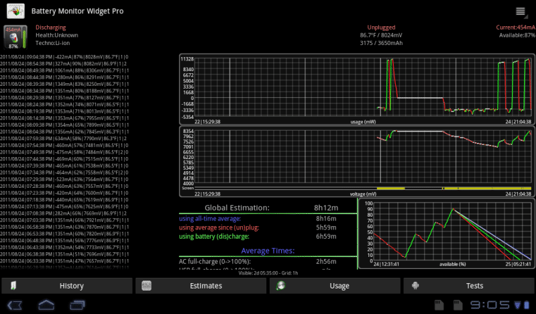
Task: Click the '86.7°F / 8024mV' reading
Action: (x=381, y=36)
